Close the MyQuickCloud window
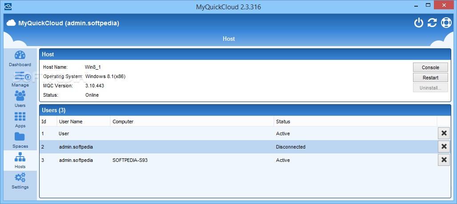This screenshot has width=457, height=204. tap(444, 5)
